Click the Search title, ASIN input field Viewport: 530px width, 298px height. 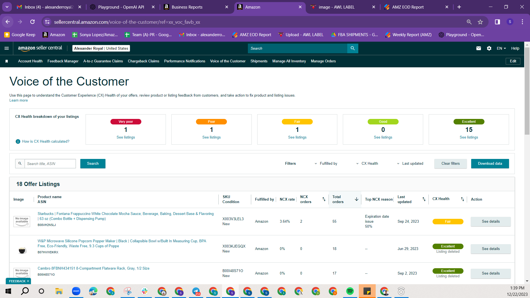coord(50,164)
